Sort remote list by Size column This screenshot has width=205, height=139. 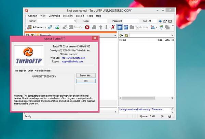click(x=160, y=40)
